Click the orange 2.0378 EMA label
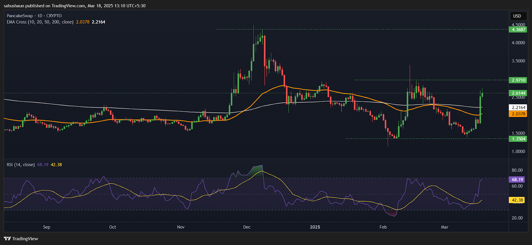532x245 pixels. tap(518, 114)
